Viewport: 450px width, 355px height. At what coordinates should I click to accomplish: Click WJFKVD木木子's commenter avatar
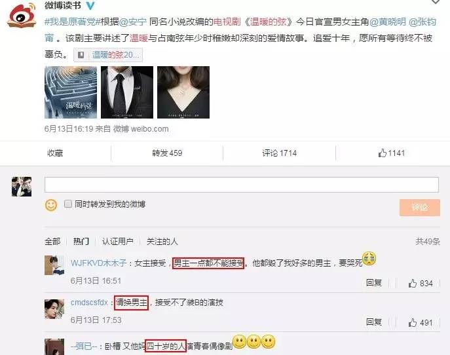[x=54, y=265]
